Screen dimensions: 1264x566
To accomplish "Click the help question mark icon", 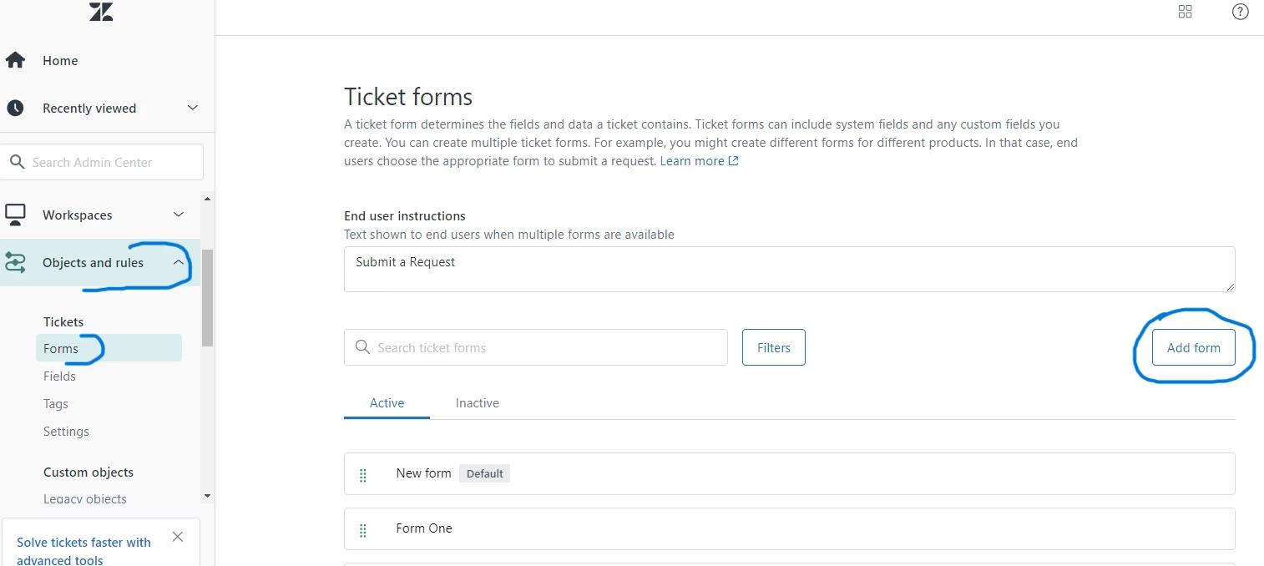I will [x=1240, y=12].
